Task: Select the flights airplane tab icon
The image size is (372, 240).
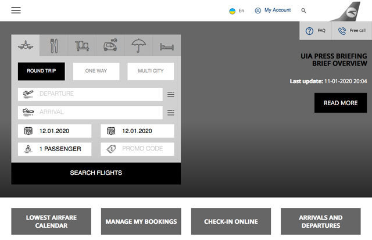Action: pos(26,45)
